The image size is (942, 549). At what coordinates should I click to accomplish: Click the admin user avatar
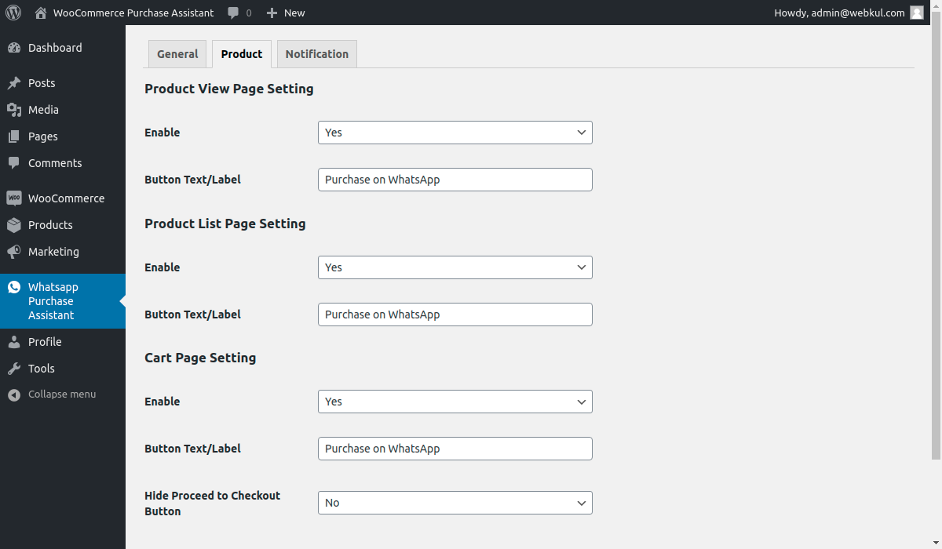point(916,13)
